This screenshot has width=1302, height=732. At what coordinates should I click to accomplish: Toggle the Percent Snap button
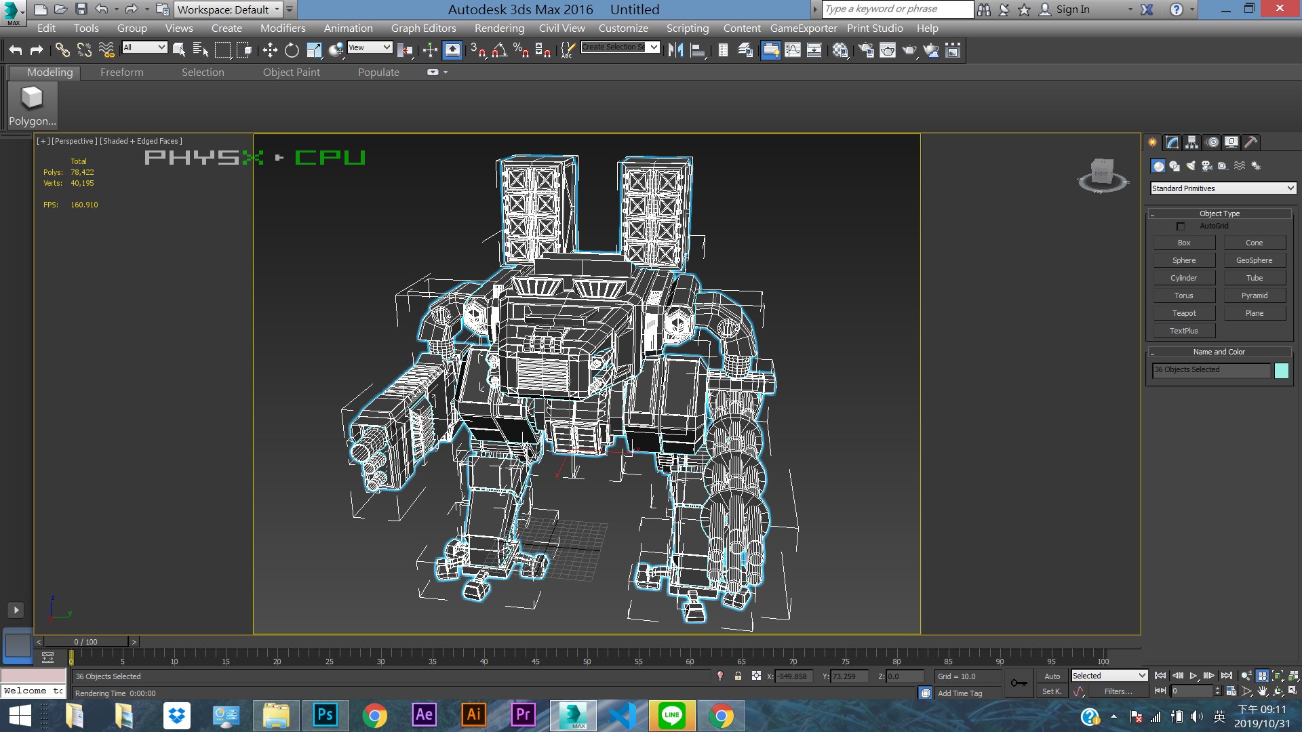pos(521,49)
